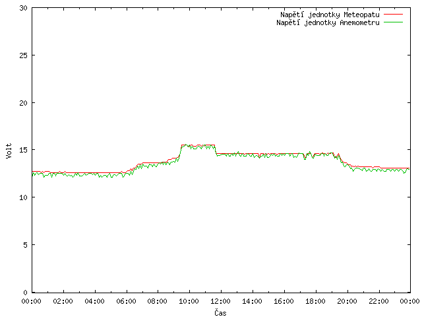This screenshot has width=422, height=317.
Task: Click the y-axis value 25
Action: tap(24, 55)
